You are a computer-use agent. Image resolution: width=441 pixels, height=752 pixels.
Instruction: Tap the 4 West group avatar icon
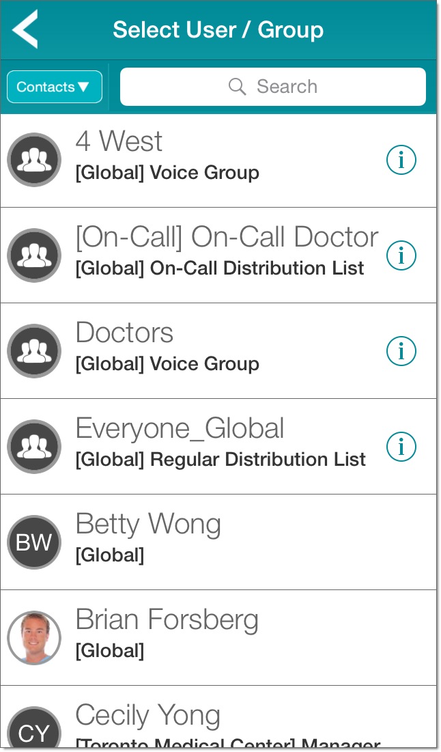tap(34, 160)
